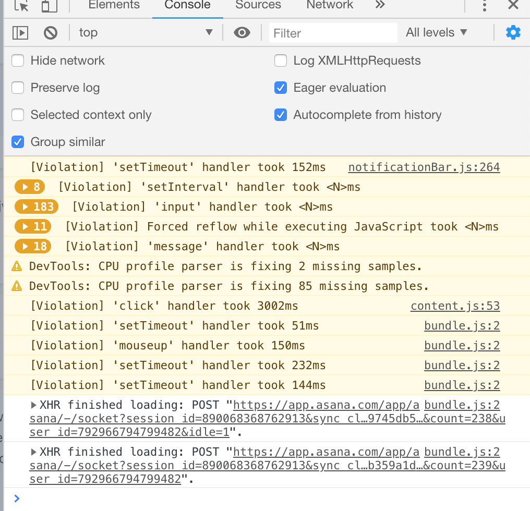Show the console sidebar icon
Image resolution: width=530 pixels, height=511 pixels.
(x=20, y=33)
